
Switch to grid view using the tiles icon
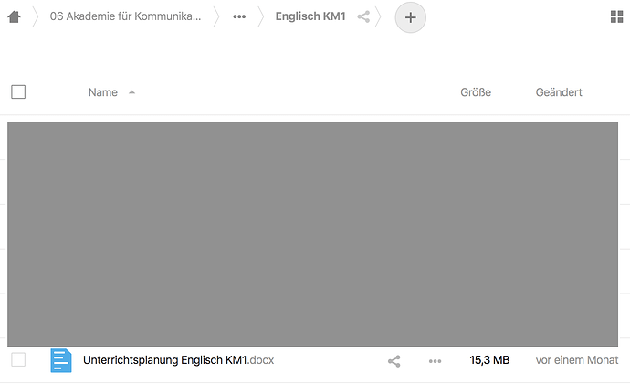click(x=616, y=16)
